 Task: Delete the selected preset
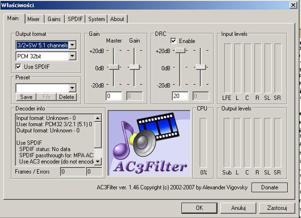67,97
